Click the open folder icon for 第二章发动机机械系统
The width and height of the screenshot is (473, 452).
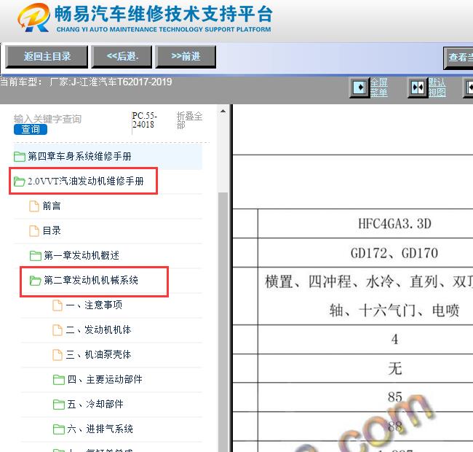click(36, 281)
